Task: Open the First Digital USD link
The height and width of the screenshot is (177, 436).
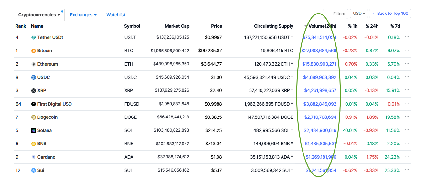Action: click(x=55, y=104)
